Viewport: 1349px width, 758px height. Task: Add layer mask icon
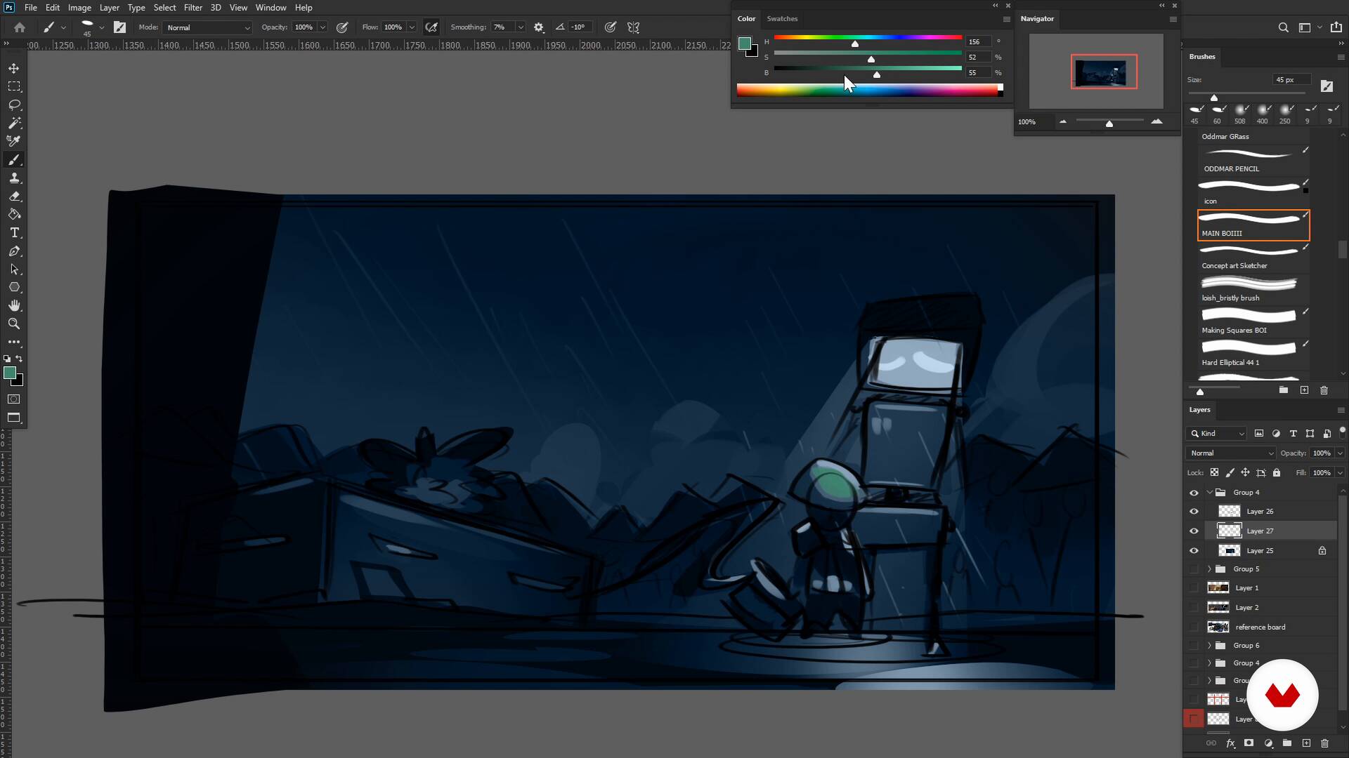click(1249, 743)
